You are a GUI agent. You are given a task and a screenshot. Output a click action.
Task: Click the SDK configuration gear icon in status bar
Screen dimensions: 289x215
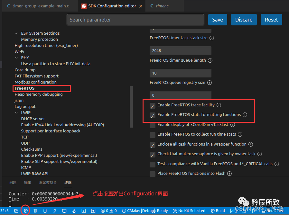[26, 211]
